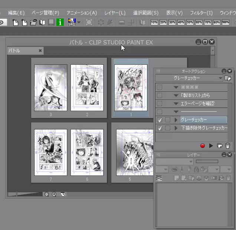Open the フィルター(I) menu

tap(201, 13)
